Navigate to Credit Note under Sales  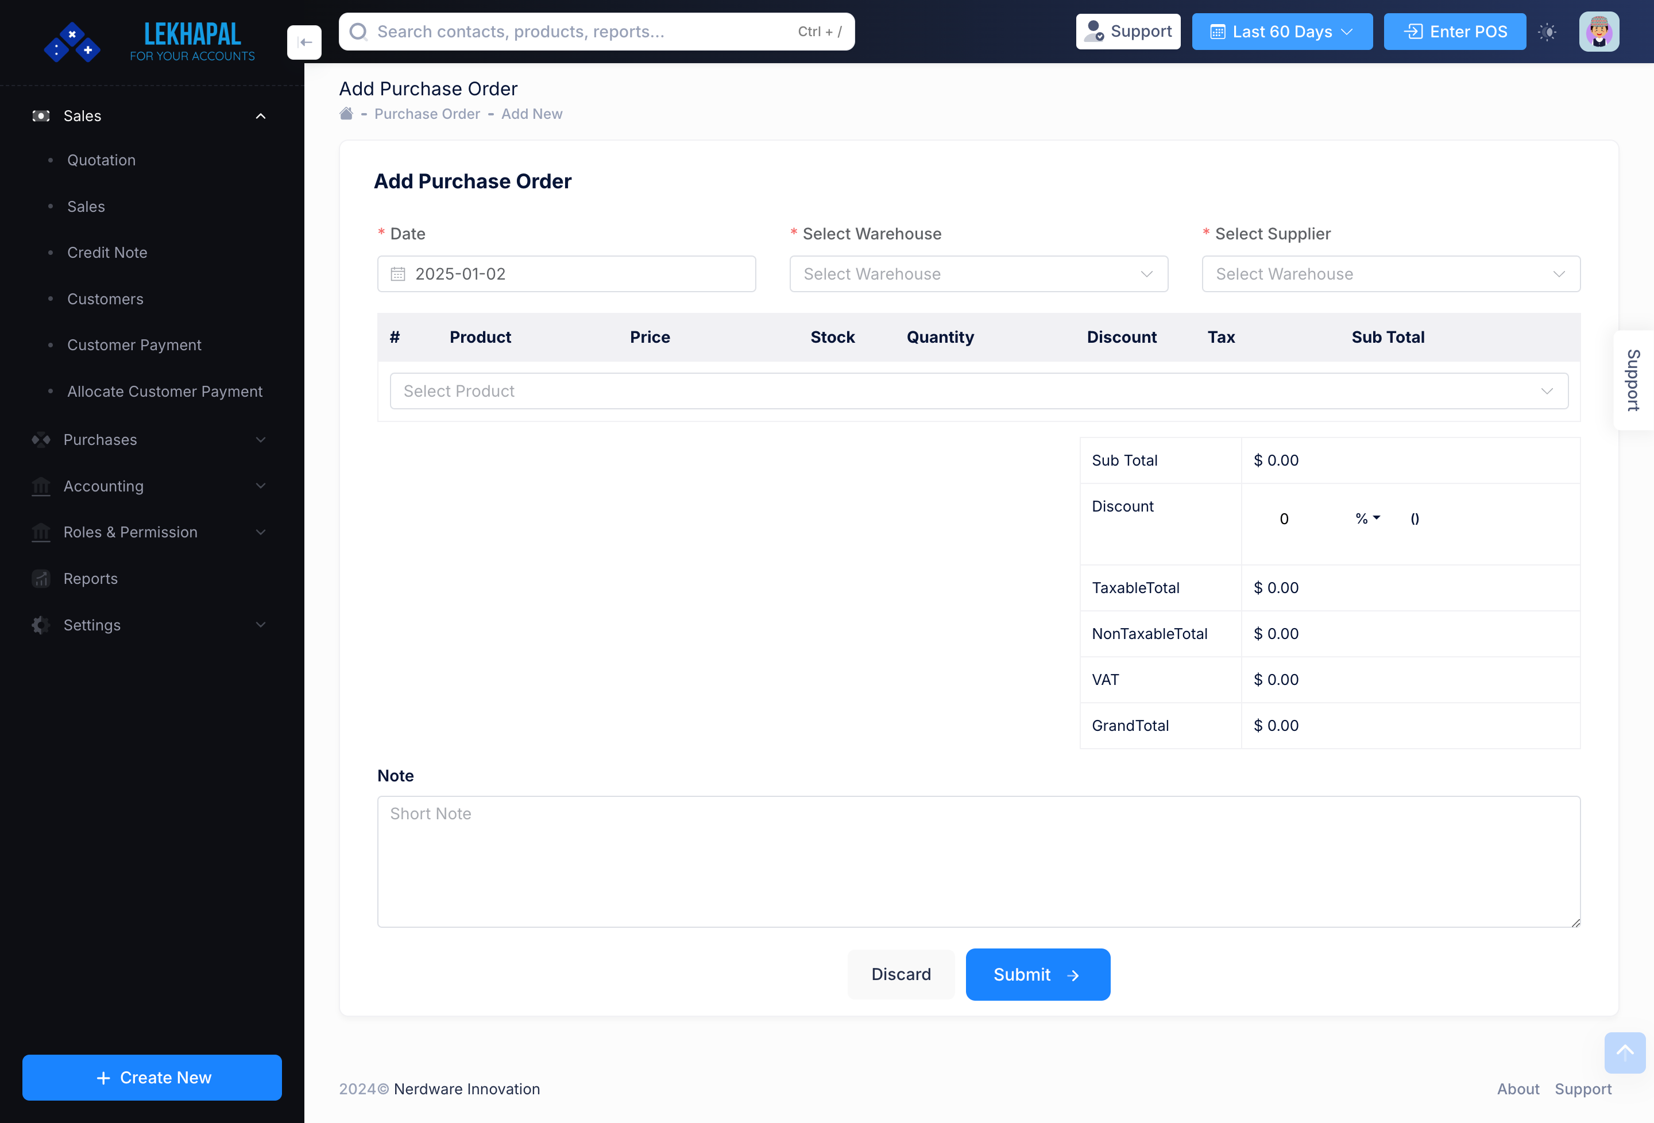pos(107,252)
